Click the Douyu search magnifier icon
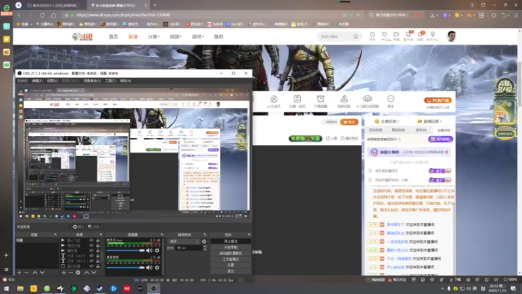Screen dimensions: 522x294 (x=356, y=37)
